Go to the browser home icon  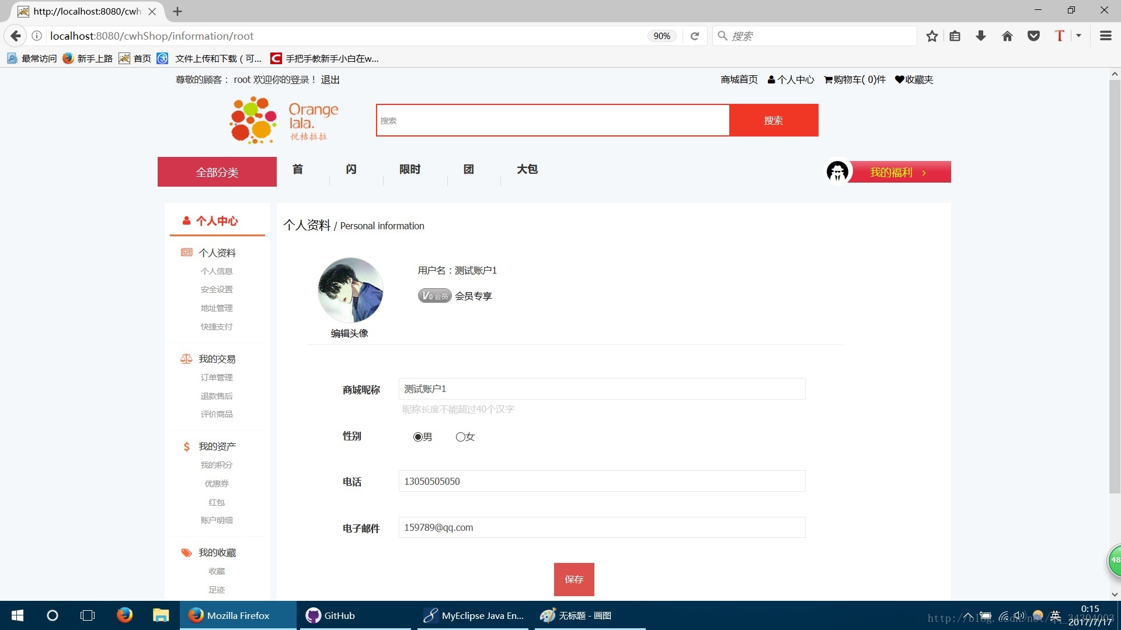(1007, 36)
